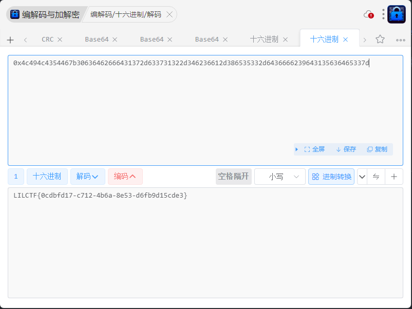
Task: Click the large lock extension icon
Action: [397, 14]
